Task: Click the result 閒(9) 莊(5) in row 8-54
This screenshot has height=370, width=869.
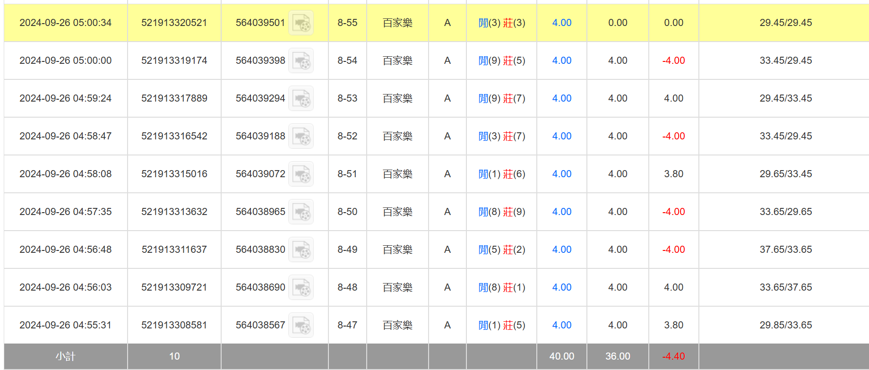Action: click(x=501, y=60)
